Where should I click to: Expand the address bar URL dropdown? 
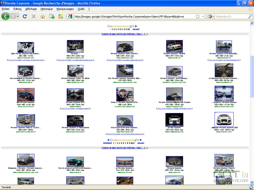click(203, 16)
